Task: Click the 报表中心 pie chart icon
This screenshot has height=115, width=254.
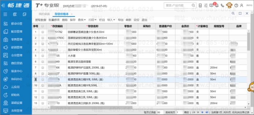Action: tap(6, 71)
